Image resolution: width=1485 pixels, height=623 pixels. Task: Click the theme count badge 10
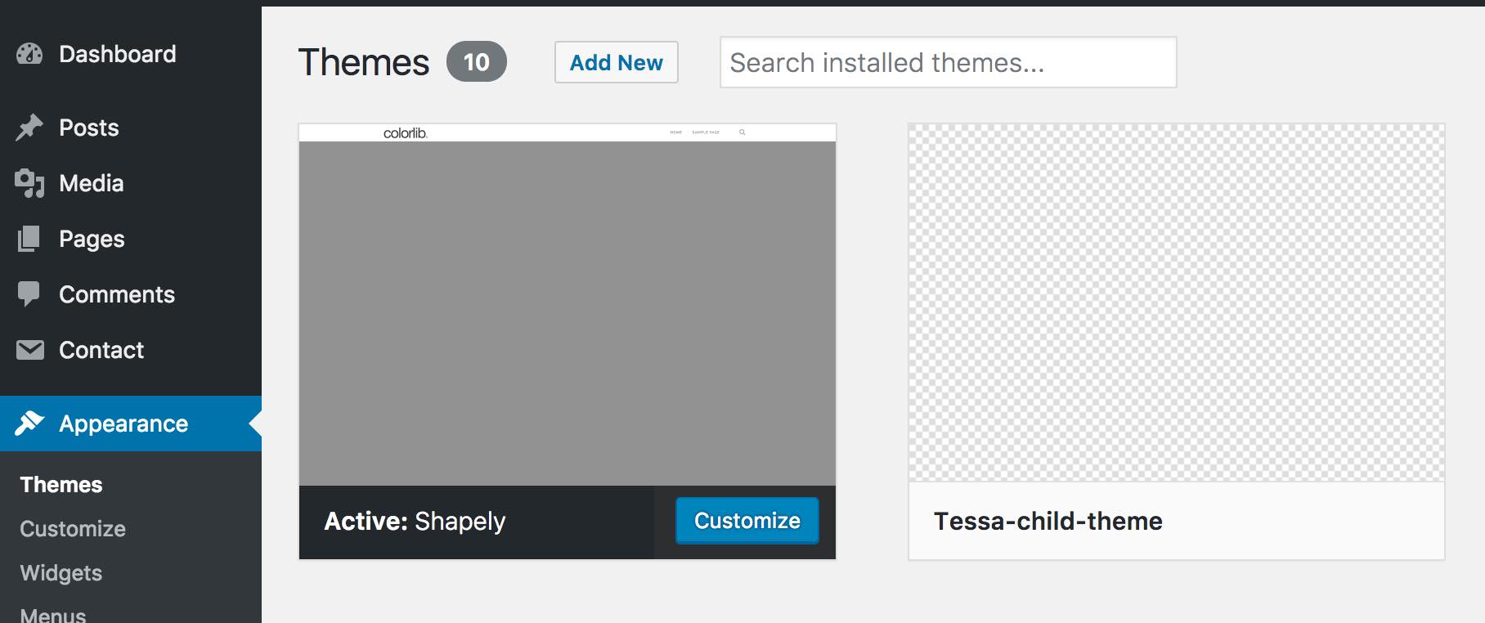(477, 62)
